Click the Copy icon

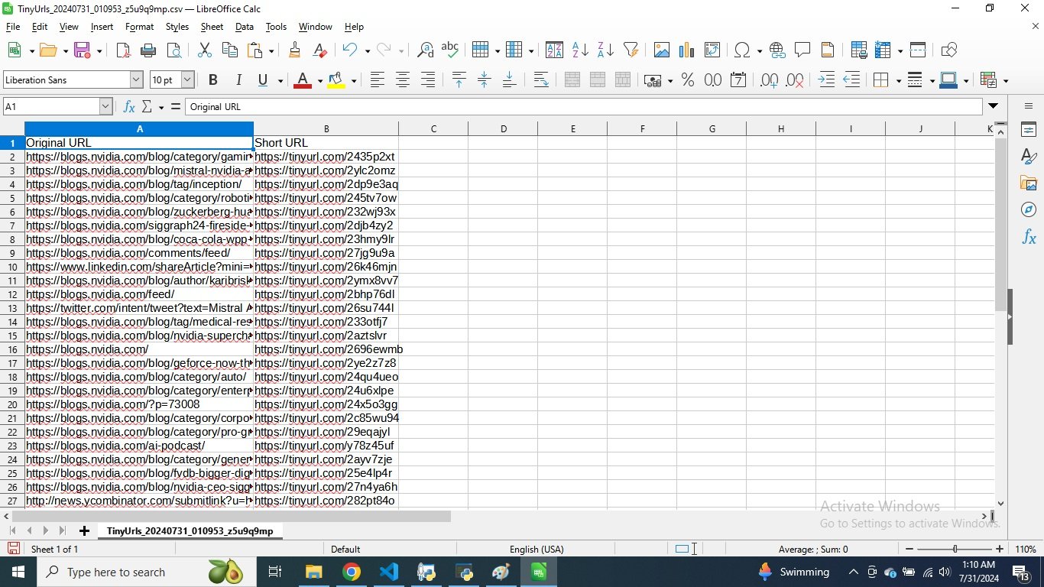pyautogui.click(x=229, y=50)
